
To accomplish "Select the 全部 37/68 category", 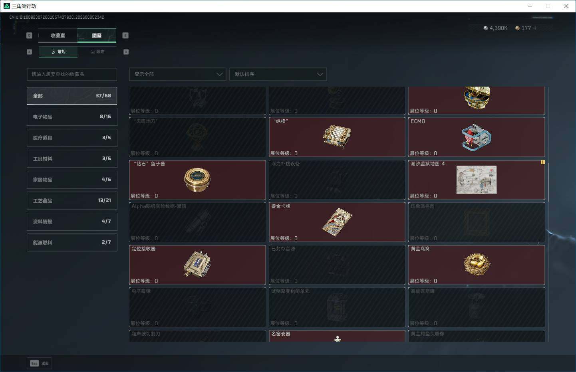I will tap(72, 96).
